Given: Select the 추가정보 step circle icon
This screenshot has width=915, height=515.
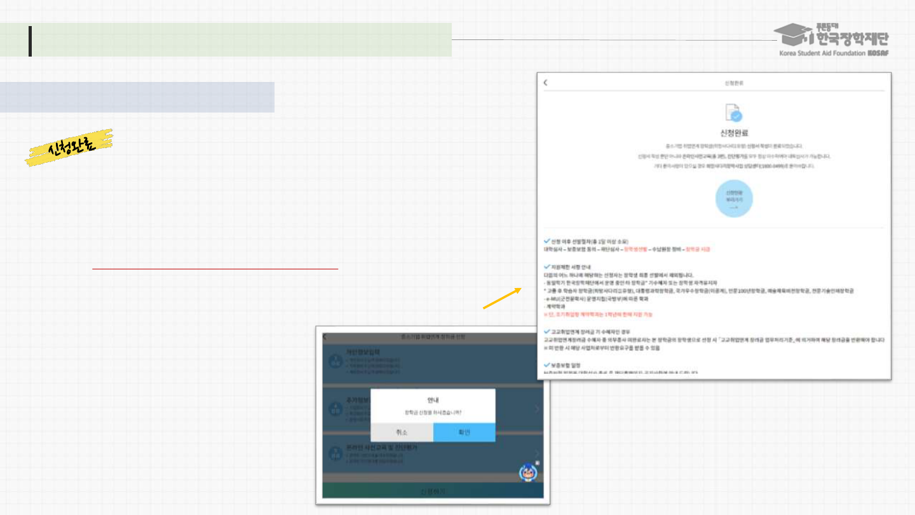Looking at the screenshot, I should (x=335, y=409).
